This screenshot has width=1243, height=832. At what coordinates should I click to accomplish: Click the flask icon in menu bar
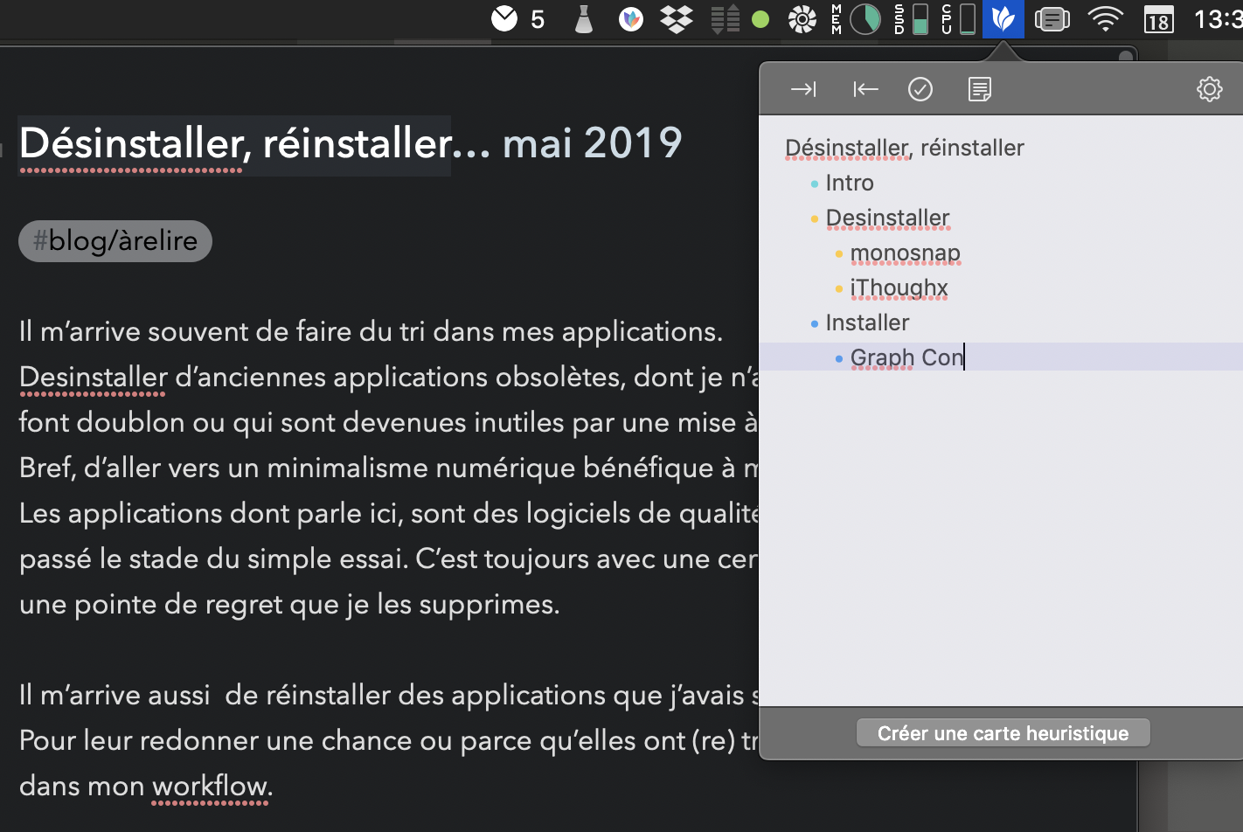point(584,18)
